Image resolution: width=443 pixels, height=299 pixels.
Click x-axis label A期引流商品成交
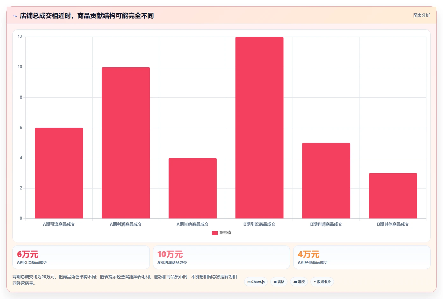(x=59, y=224)
